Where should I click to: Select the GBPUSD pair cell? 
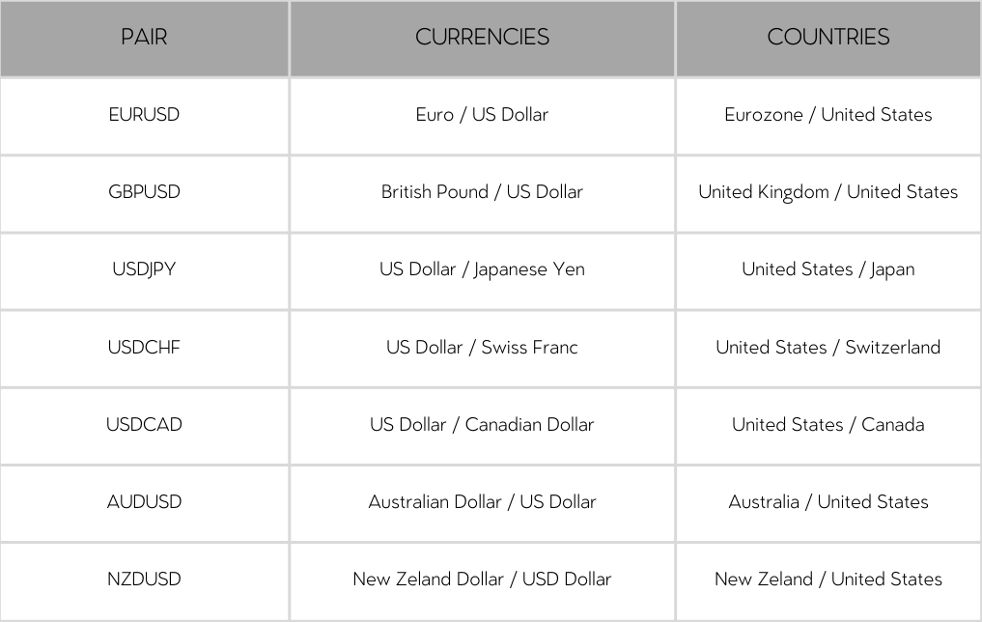pyautogui.click(x=144, y=192)
